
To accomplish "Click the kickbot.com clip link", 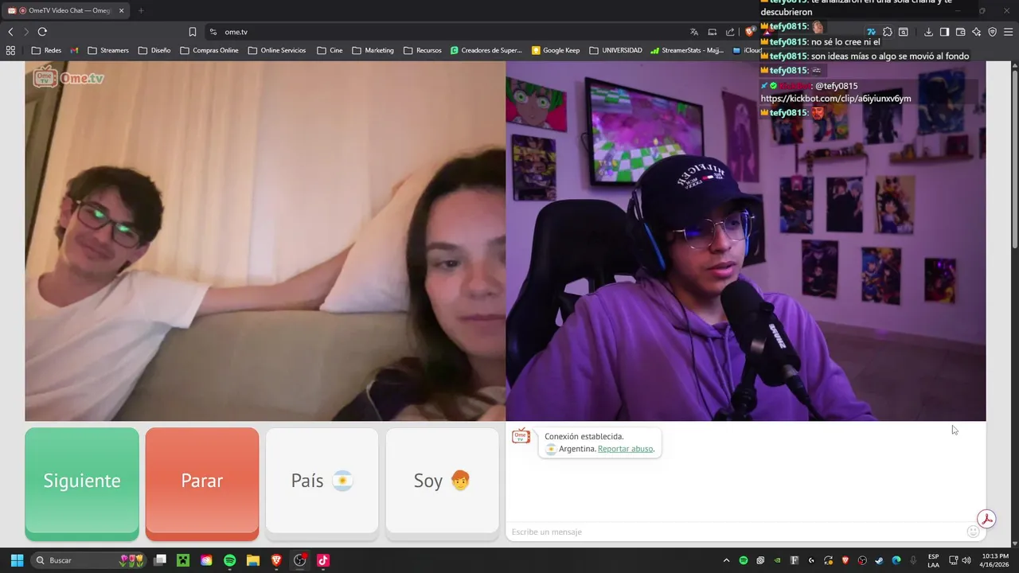I will [x=836, y=99].
